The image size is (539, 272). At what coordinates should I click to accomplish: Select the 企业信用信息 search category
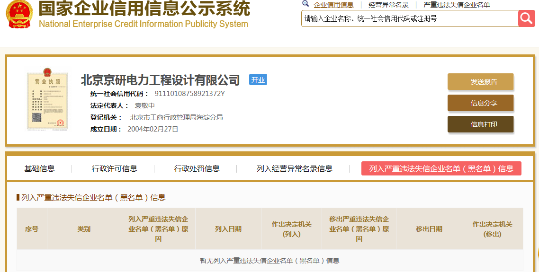[x=333, y=5]
